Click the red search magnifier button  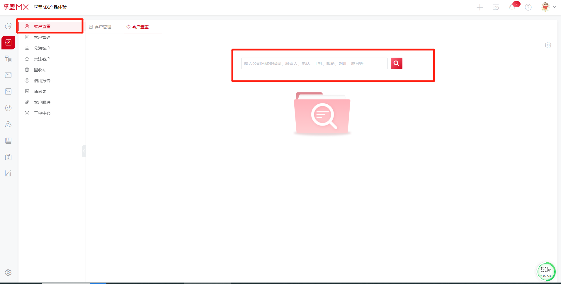point(396,63)
